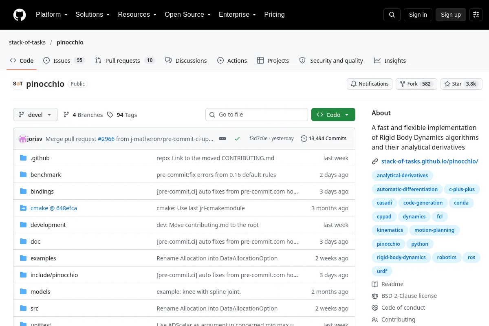Open cmake @ 648efca submodule
The width and height of the screenshot is (489, 326).
coord(54,208)
